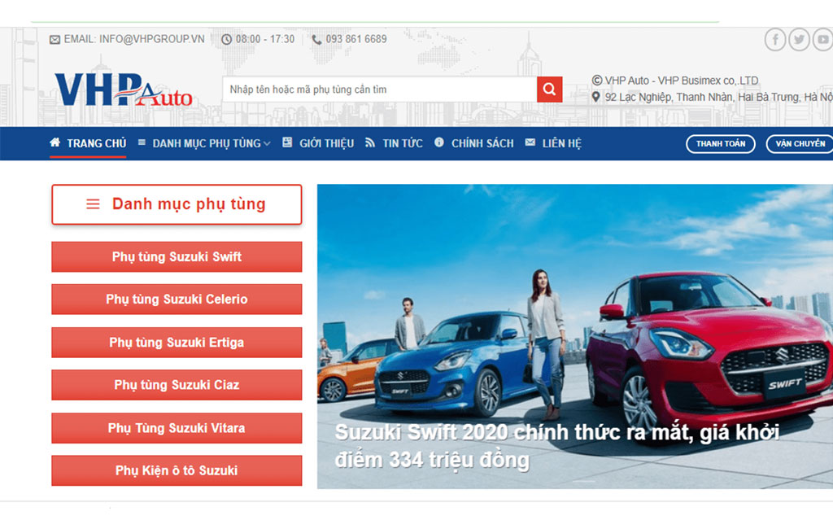Focus the parts search input field
Viewport: 833px width, 529px height.
coord(380,90)
